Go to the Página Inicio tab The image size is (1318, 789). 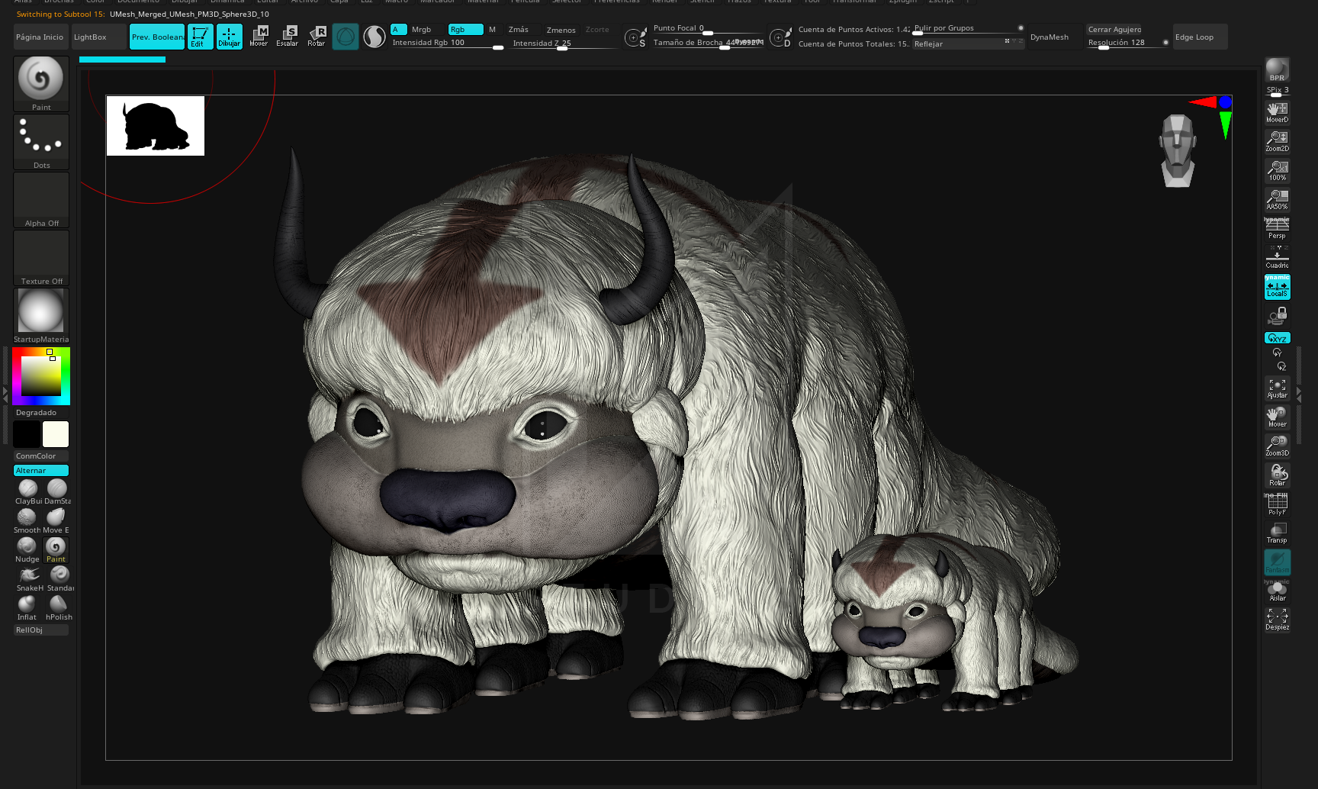[40, 37]
